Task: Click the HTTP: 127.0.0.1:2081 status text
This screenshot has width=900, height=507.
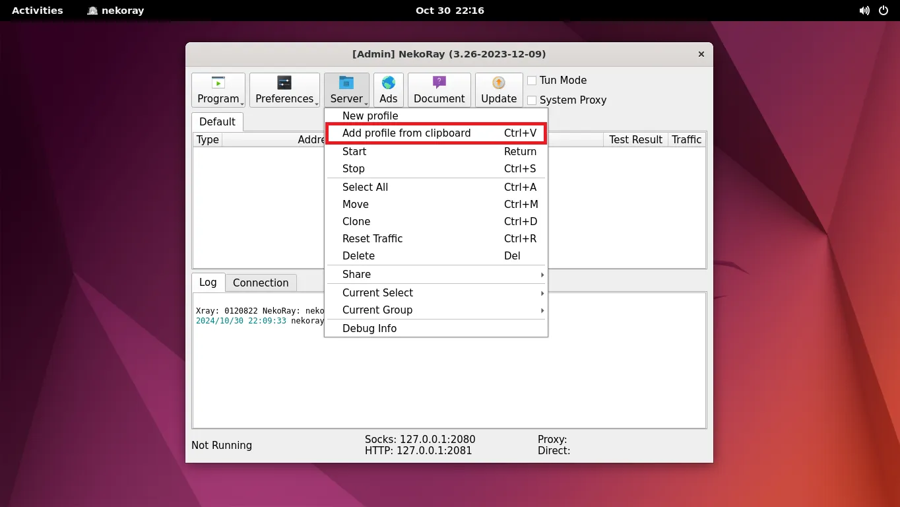Action: coord(418,452)
